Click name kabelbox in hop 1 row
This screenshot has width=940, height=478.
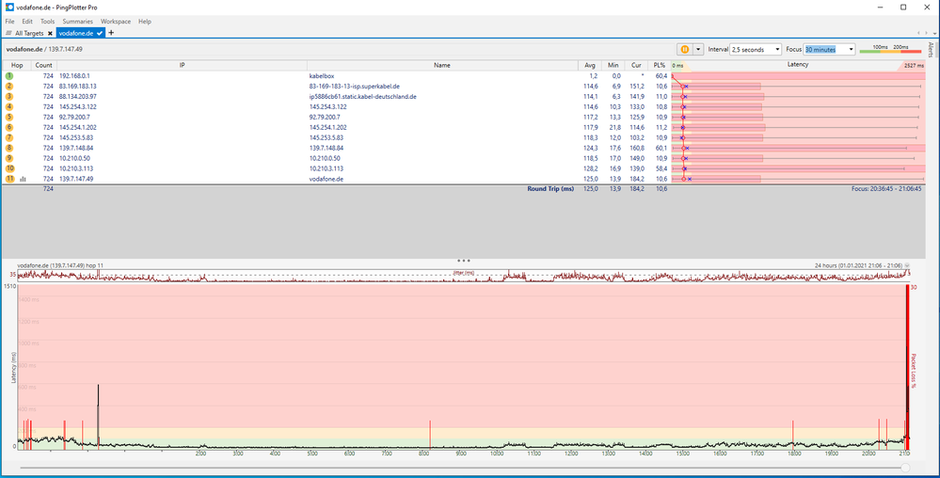tap(321, 76)
